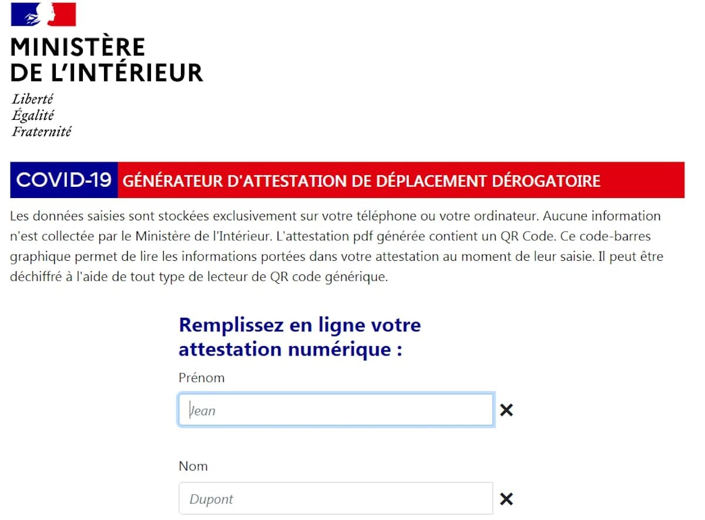Click the word Liberté in the motto
The height and width of the screenshot is (520, 705).
pos(32,99)
